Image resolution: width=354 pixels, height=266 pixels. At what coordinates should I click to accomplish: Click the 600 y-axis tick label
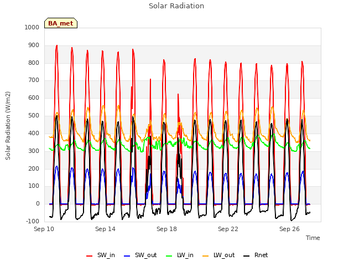[x=34, y=98]
